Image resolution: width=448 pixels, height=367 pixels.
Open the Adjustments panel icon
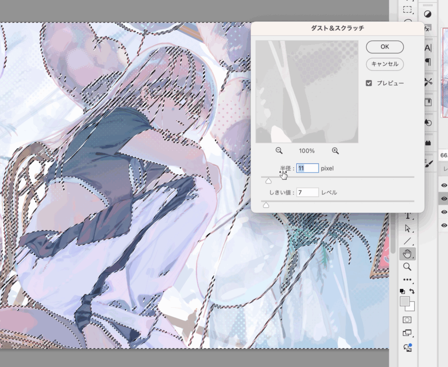coord(428,14)
